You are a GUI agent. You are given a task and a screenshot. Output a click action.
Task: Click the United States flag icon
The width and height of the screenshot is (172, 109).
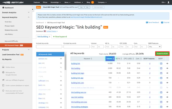pos(45,31)
